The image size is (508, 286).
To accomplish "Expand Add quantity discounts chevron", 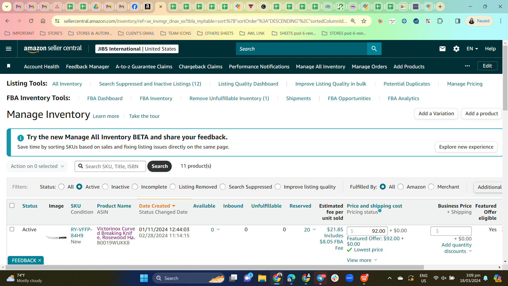I will click(x=470, y=251).
